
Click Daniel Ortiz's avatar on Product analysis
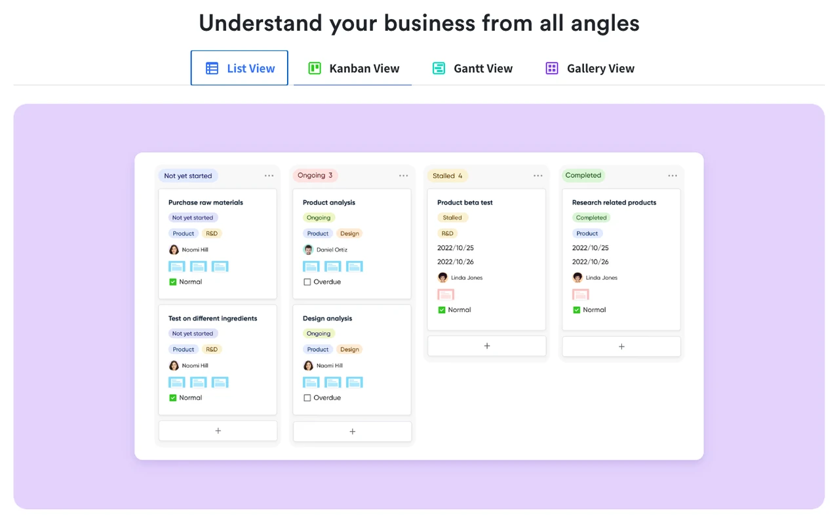(308, 250)
